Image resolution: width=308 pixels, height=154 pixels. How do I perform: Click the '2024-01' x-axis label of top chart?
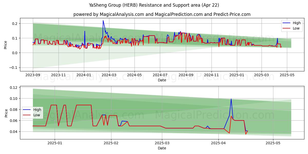(84, 76)
